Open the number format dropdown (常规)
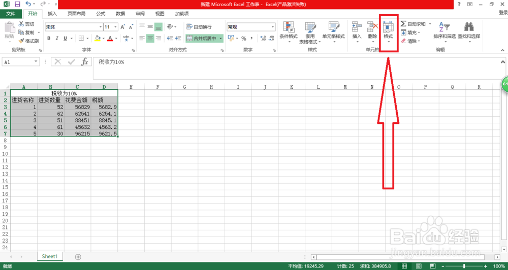Screen dimensions: 508x270 pyautogui.click(x=273, y=27)
